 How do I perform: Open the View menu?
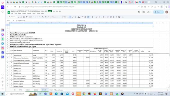[x=19, y=14]
